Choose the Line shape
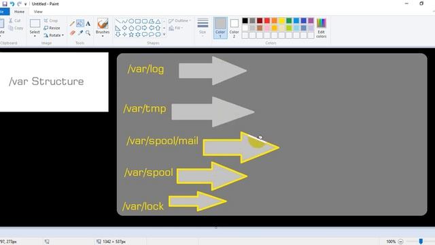 (x=118, y=21)
